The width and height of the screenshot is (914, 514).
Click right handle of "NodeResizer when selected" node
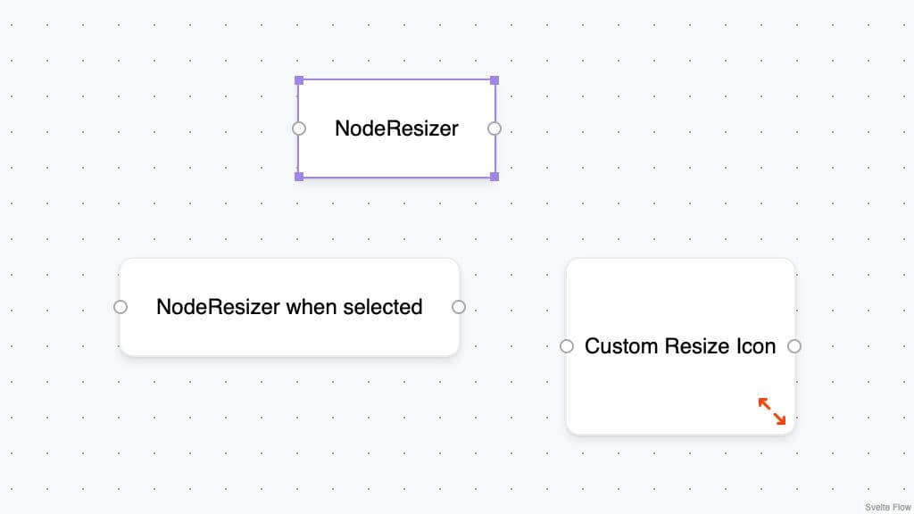coord(459,307)
